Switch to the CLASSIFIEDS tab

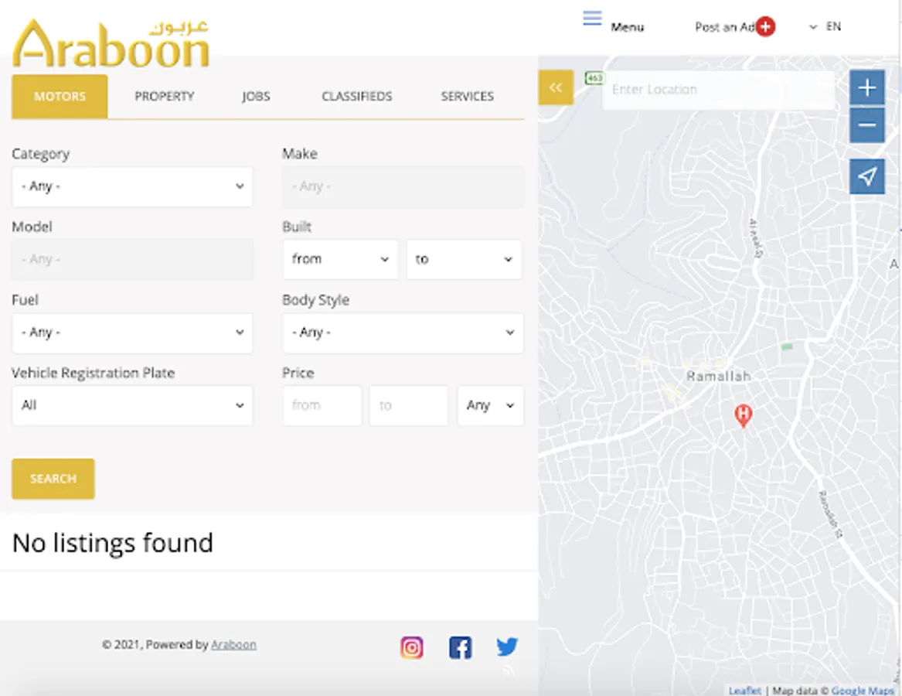tap(356, 96)
